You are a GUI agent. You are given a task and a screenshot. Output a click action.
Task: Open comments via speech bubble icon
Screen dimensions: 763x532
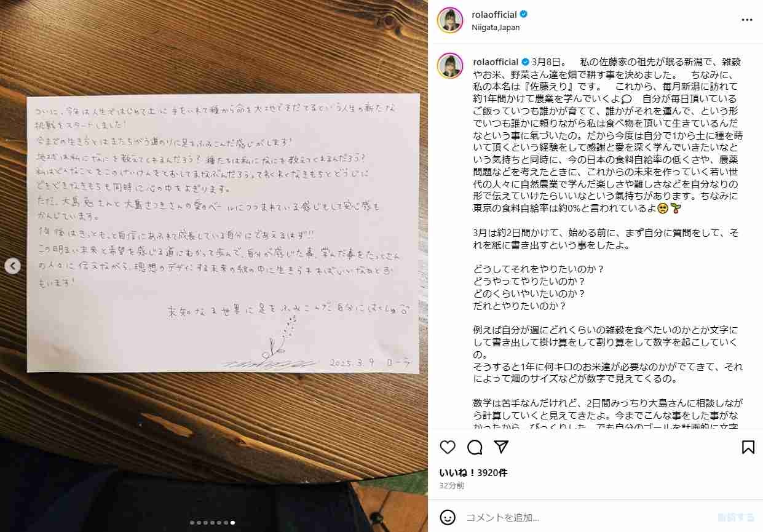coord(475,447)
